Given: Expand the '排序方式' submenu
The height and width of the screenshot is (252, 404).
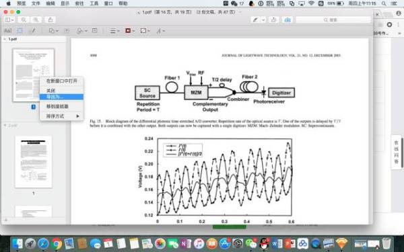Looking at the screenshot, I should coord(61,116).
